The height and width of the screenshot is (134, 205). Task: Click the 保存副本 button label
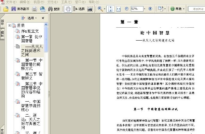point(23,9)
